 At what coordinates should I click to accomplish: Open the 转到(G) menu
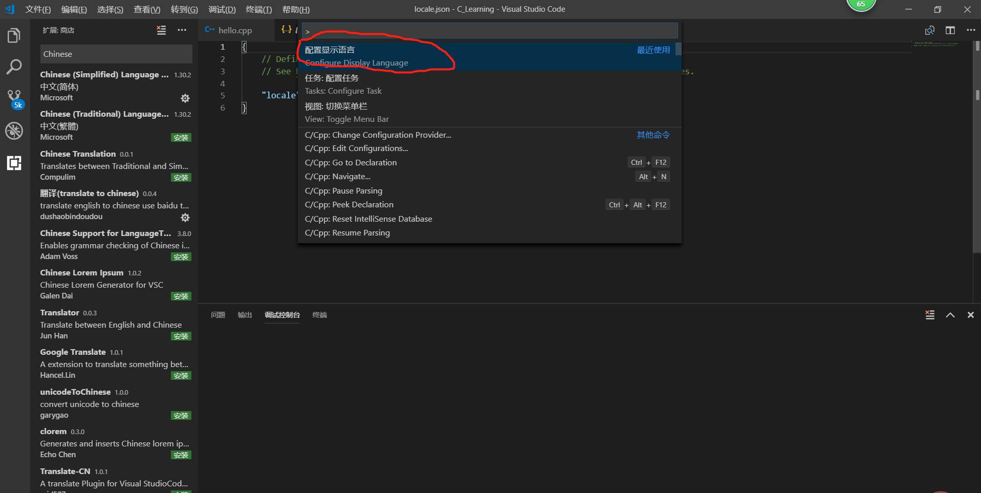point(184,9)
